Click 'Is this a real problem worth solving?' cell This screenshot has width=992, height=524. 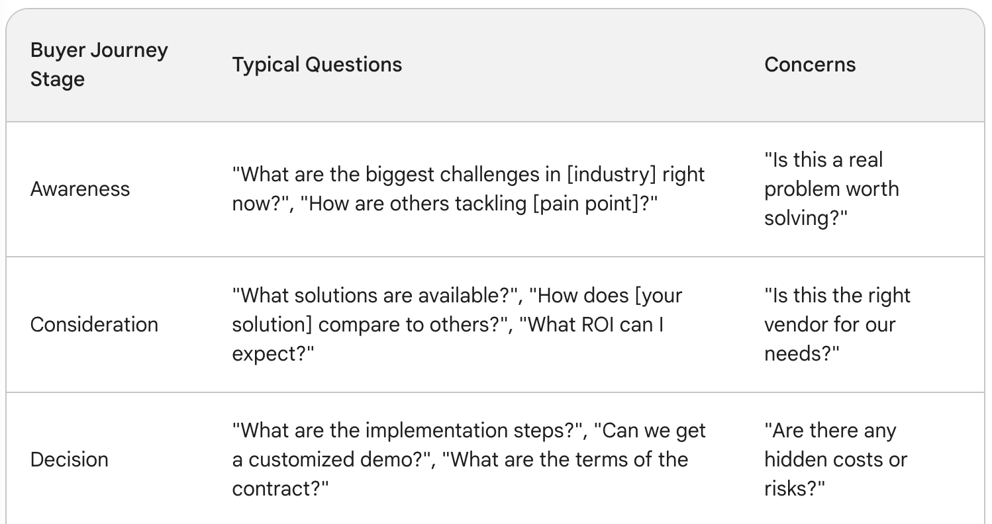(832, 189)
